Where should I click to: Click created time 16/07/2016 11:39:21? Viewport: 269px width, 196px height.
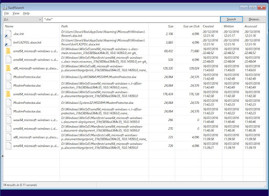click(211, 146)
